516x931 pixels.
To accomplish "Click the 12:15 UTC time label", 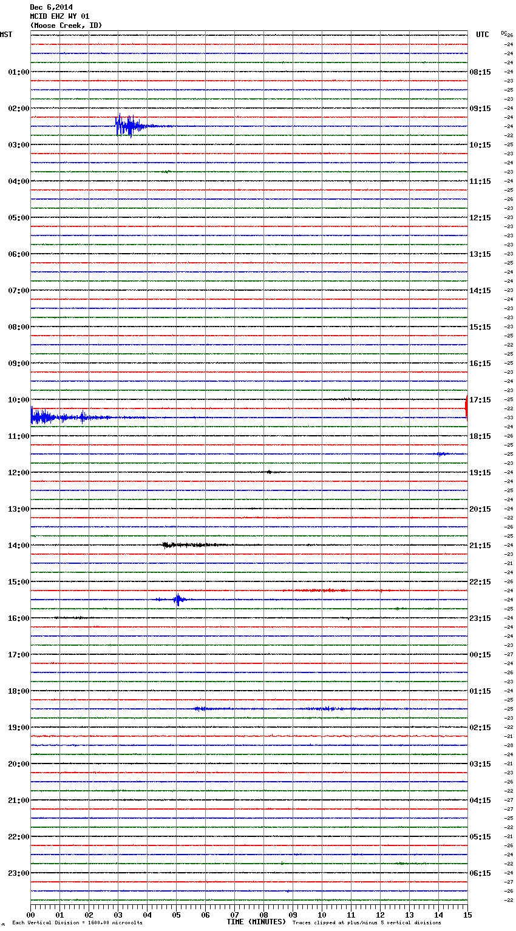I will [480, 218].
